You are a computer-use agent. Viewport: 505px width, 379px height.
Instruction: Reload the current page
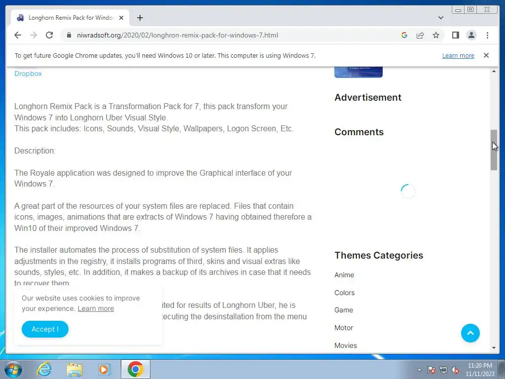coord(49,35)
